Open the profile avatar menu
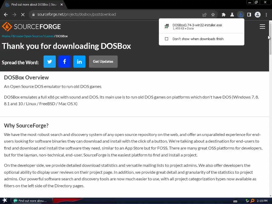Viewport: 272px width, 204px height. coord(258,15)
